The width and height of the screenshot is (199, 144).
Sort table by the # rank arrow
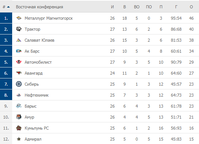click(x=8, y=7)
